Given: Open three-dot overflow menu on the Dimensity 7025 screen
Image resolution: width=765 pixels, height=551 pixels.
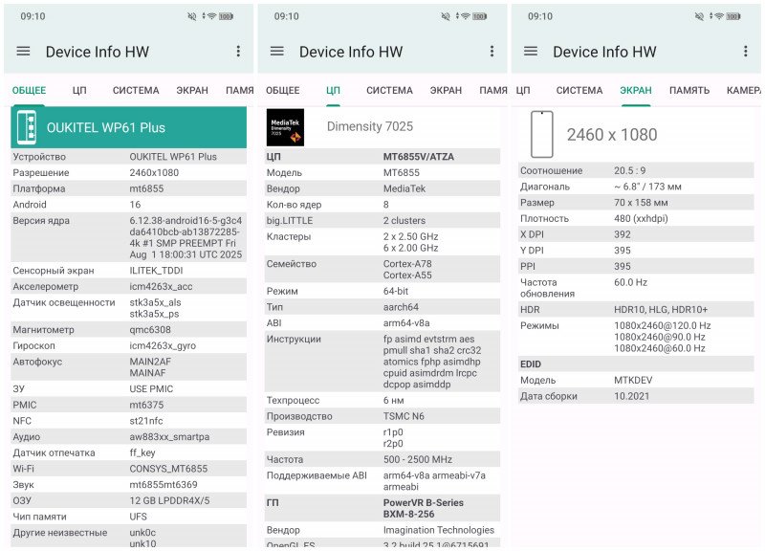Looking at the screenshot, I should [492, 52].
